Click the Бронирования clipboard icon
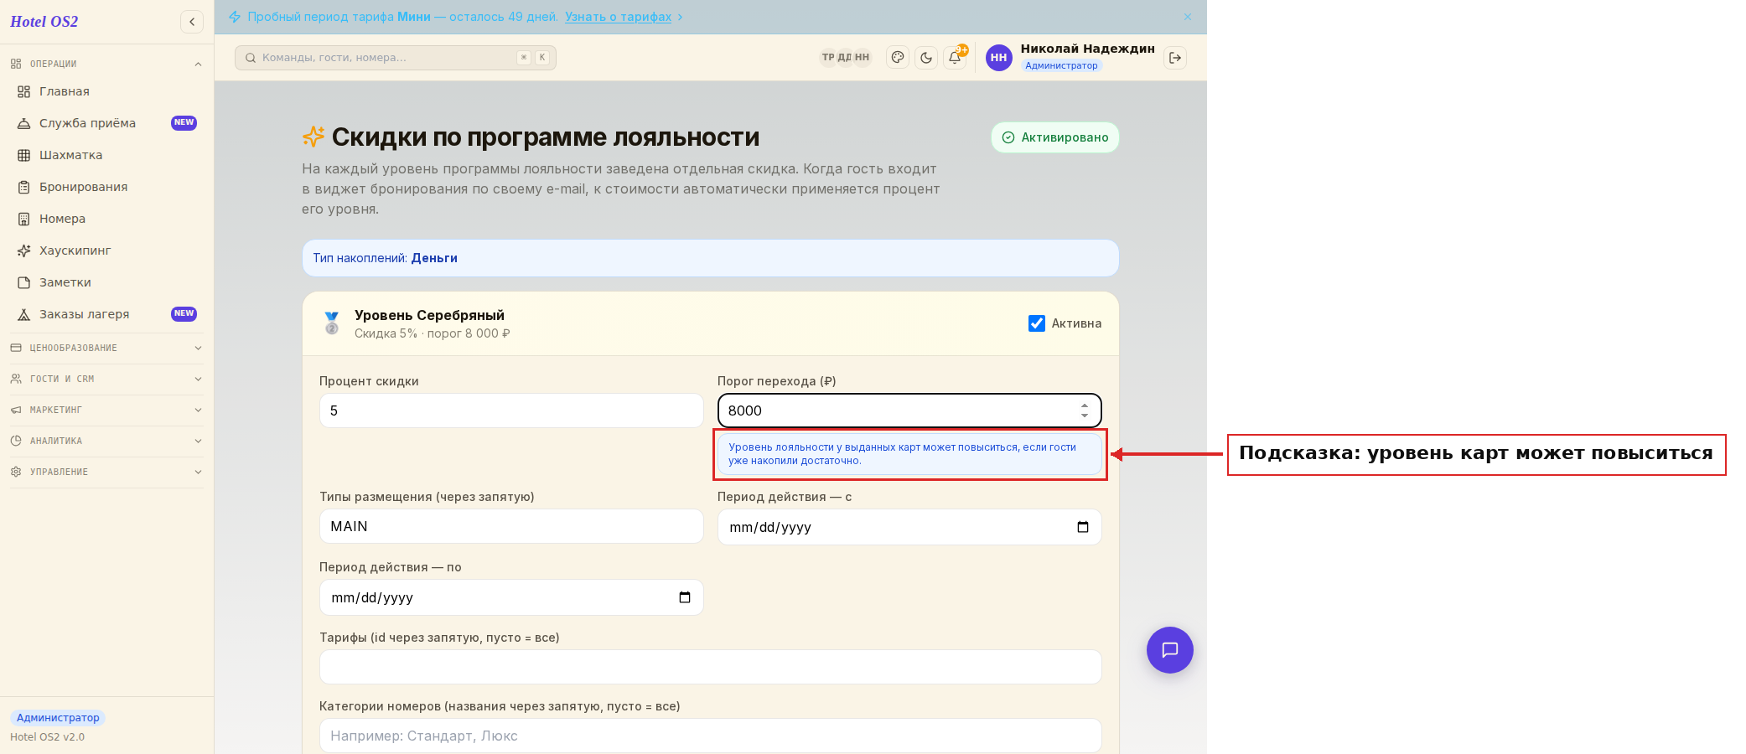Image resolution: width=1746 pixels, height=754 pixels. click(24, 187)
